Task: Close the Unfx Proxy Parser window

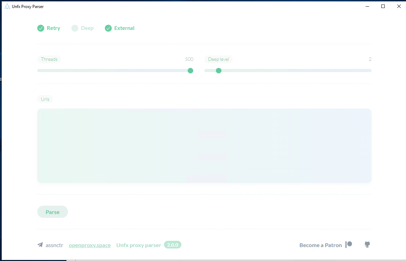Action: pyautogui.click(x=399, y=6)
